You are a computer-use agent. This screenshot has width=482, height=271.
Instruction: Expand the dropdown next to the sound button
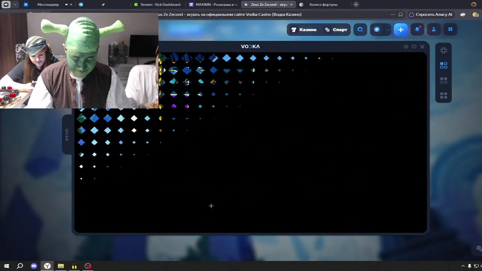[x=15, y=5]
